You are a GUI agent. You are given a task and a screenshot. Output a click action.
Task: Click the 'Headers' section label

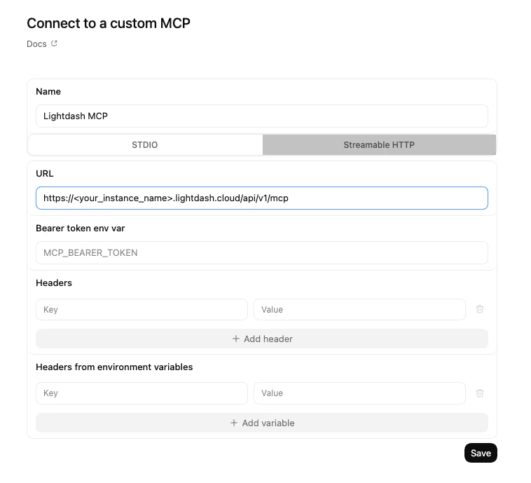(54, 283)
